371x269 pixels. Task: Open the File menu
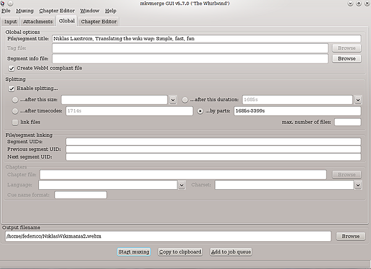pos(6,10)
